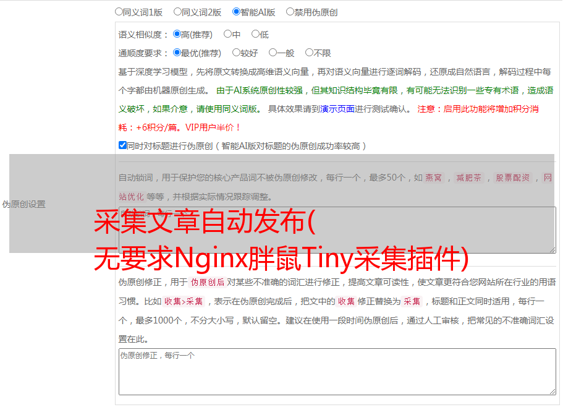The height and width of the screenshot is (407, 563).
Task: Set 语义相似度 to 高(推荐)
Action: click(x=177, y=34)
